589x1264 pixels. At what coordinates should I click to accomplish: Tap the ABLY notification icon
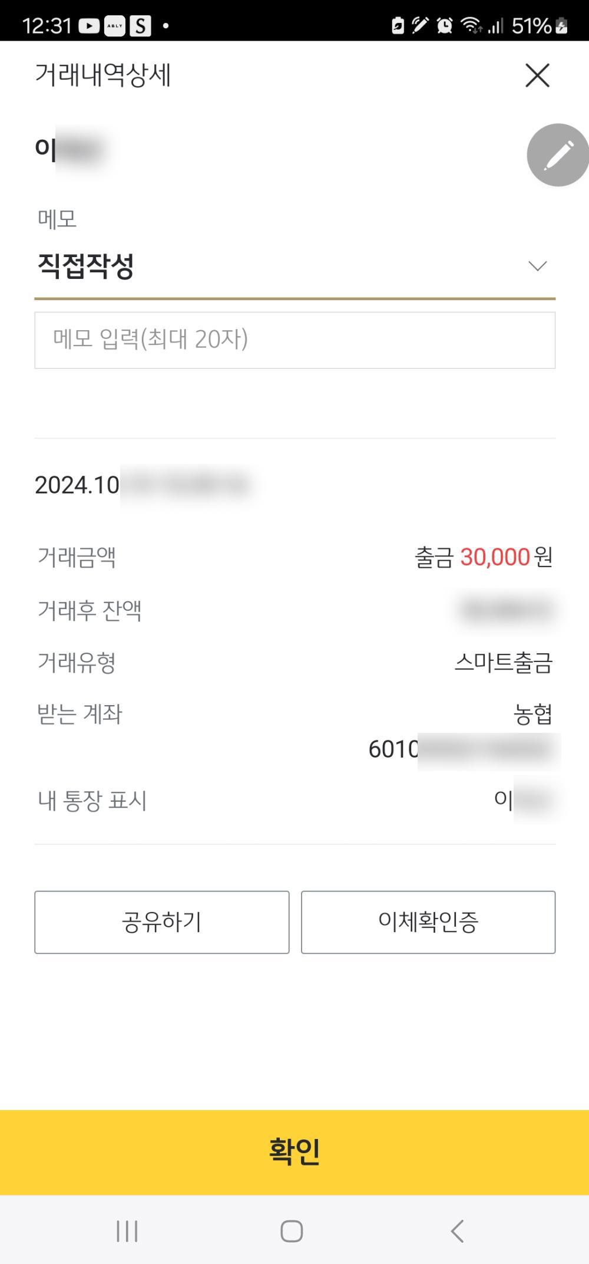click(115, 26)
